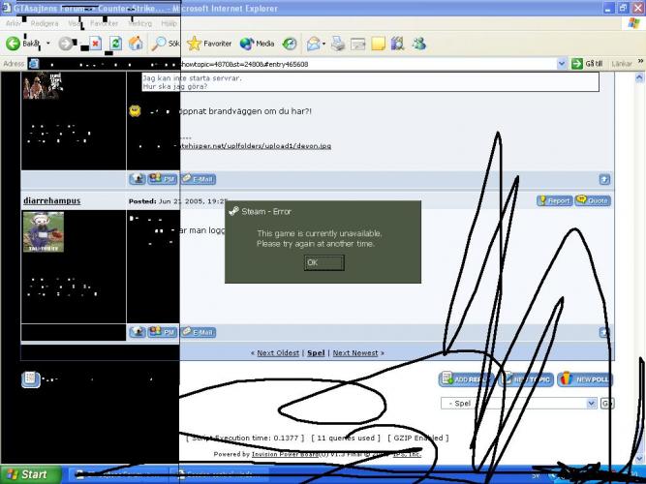
Task: Click the page scrollbar up arrow
Action: pos(639,77)
